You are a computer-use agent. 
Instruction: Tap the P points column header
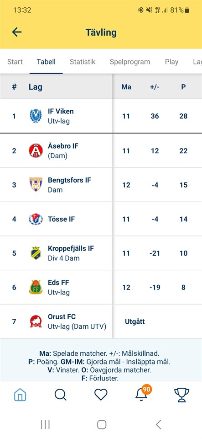click(x=183, y=87)
